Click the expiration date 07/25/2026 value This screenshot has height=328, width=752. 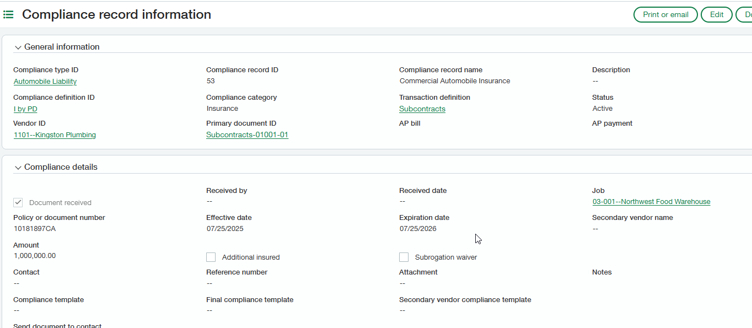coord(417,229)
